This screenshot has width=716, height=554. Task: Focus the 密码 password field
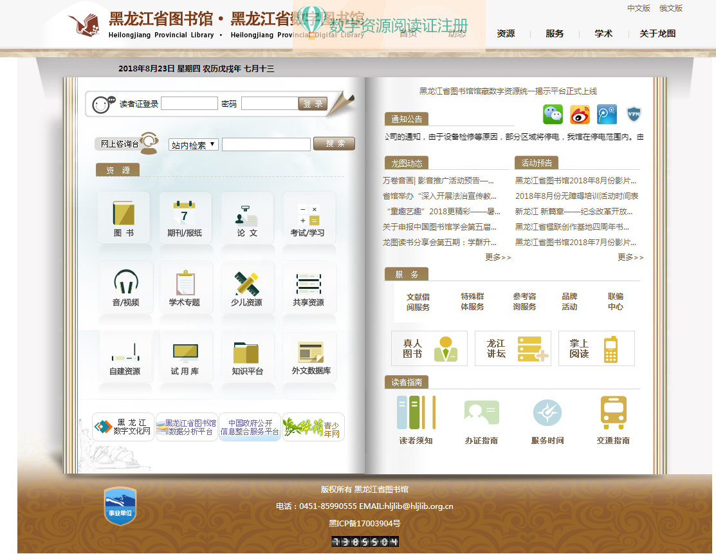(270, 103)
